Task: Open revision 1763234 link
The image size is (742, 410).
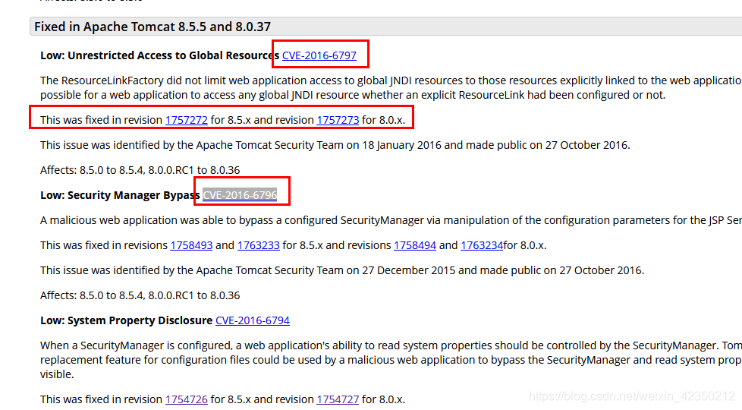Action: (482, 245)
